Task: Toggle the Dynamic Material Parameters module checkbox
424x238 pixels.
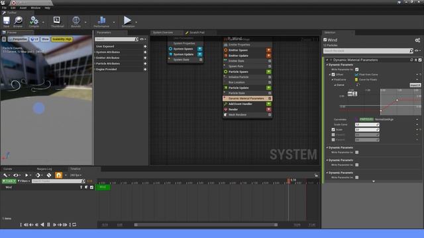Action: click(x=420, y=60)
